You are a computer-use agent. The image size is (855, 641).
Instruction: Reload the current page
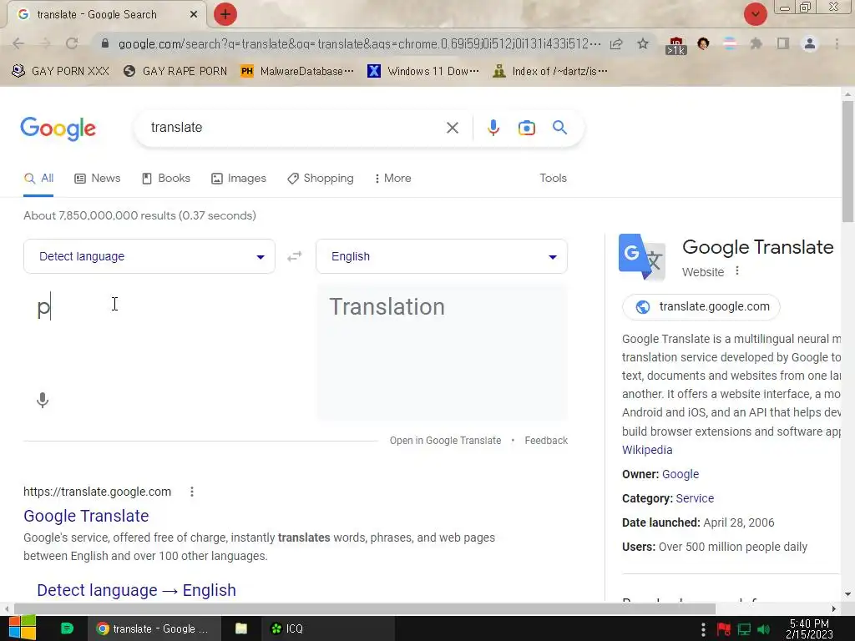click(72, 43)
